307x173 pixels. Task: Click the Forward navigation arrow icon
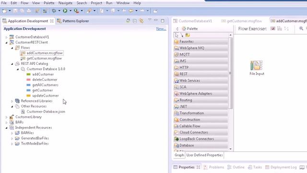(x=142, y=11)
